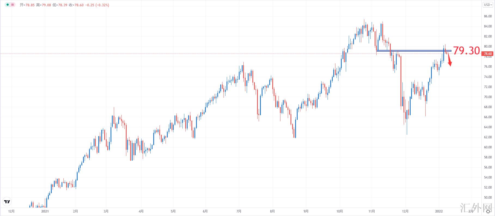Click the 62.00 price axis label
This screenshot has height=216, width=495.
click(x=488, y=137)
